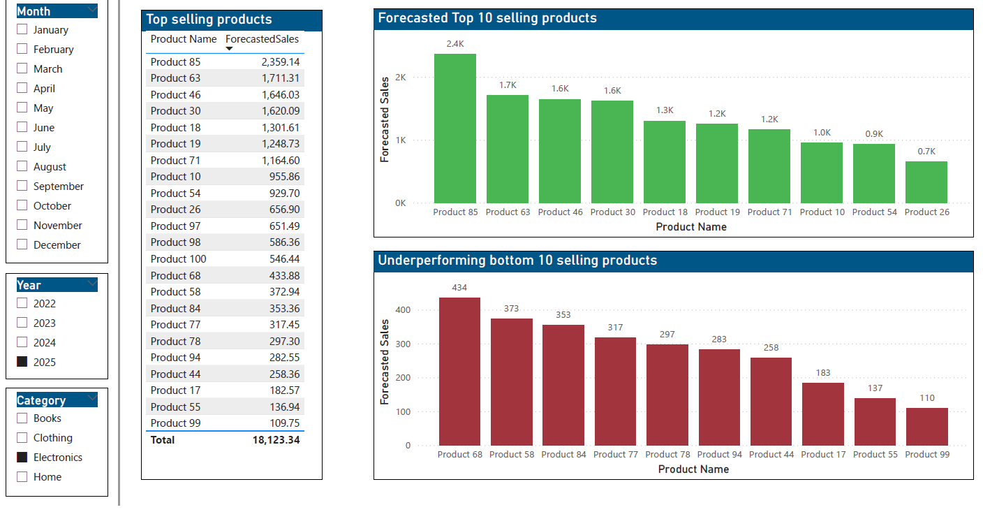
Task: Tick the December checkbox
Action: click(22, 244)
